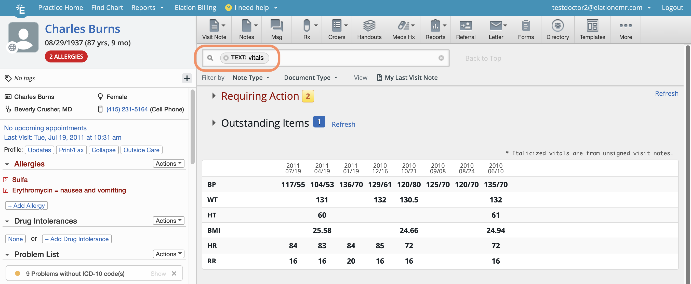
Task: Open Find Chart
Action: pyautogui.click(x=107, y=7)
